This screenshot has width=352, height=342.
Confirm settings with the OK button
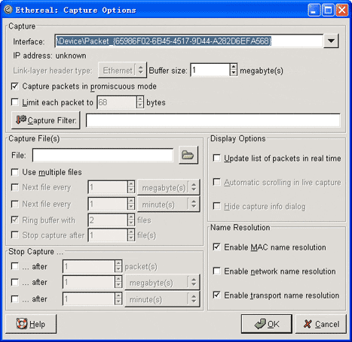(x=267, y=324)
